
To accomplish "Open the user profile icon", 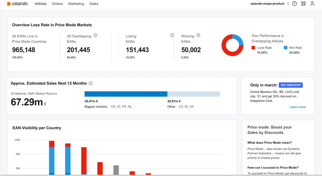I will click(x=312, y=3).
